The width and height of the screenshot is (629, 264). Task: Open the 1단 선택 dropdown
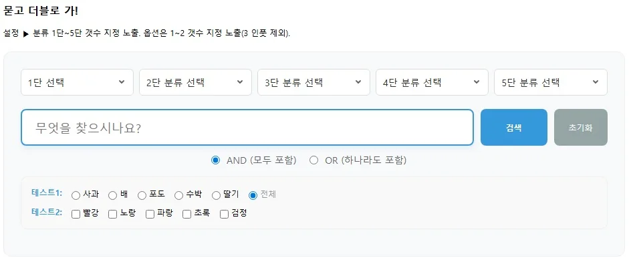pyautogui.click(x=77, y=82)
